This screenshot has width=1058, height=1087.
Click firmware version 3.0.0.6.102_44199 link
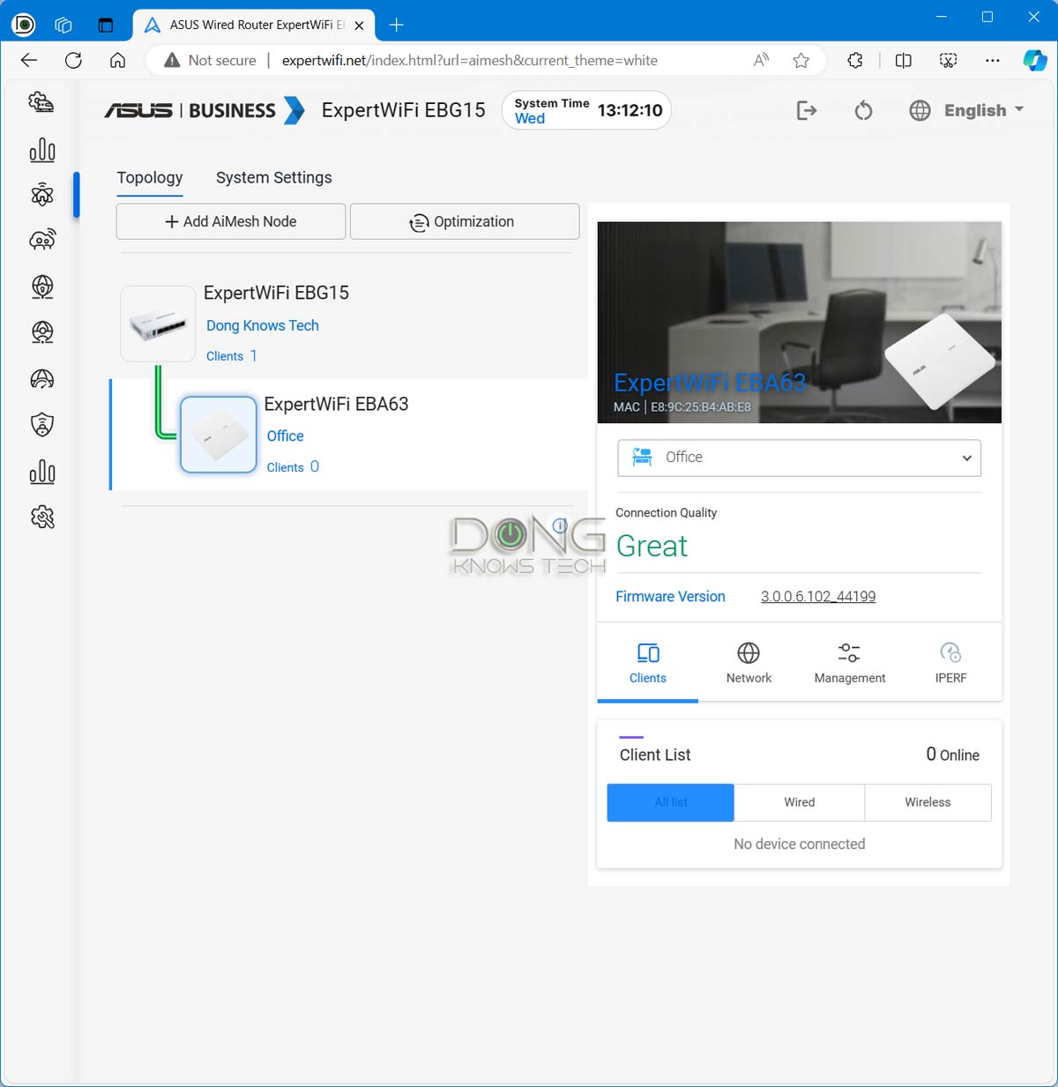click(817, 597)
